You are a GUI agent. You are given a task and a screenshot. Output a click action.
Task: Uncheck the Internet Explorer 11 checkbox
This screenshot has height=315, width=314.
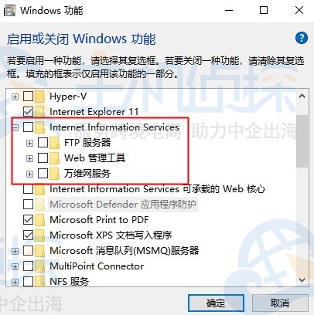28,112
